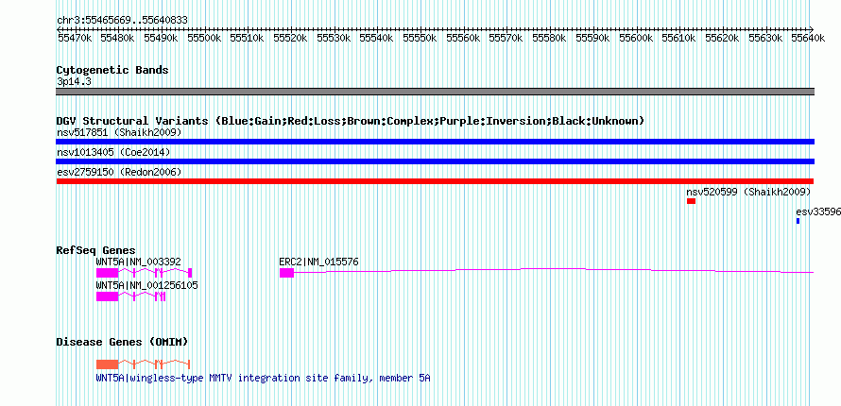Open the WNT5A wingless-type MMTV integration site link
This screenshot has height=406, width=841.
[263, 379]
